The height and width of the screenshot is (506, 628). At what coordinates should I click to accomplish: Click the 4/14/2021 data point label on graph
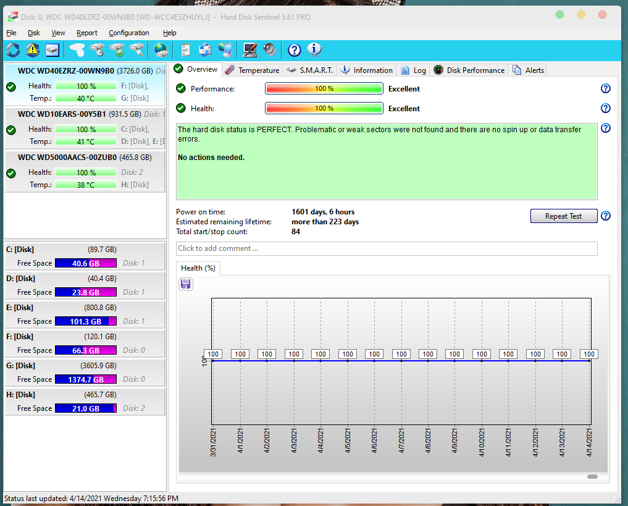[x=589, y=354]
